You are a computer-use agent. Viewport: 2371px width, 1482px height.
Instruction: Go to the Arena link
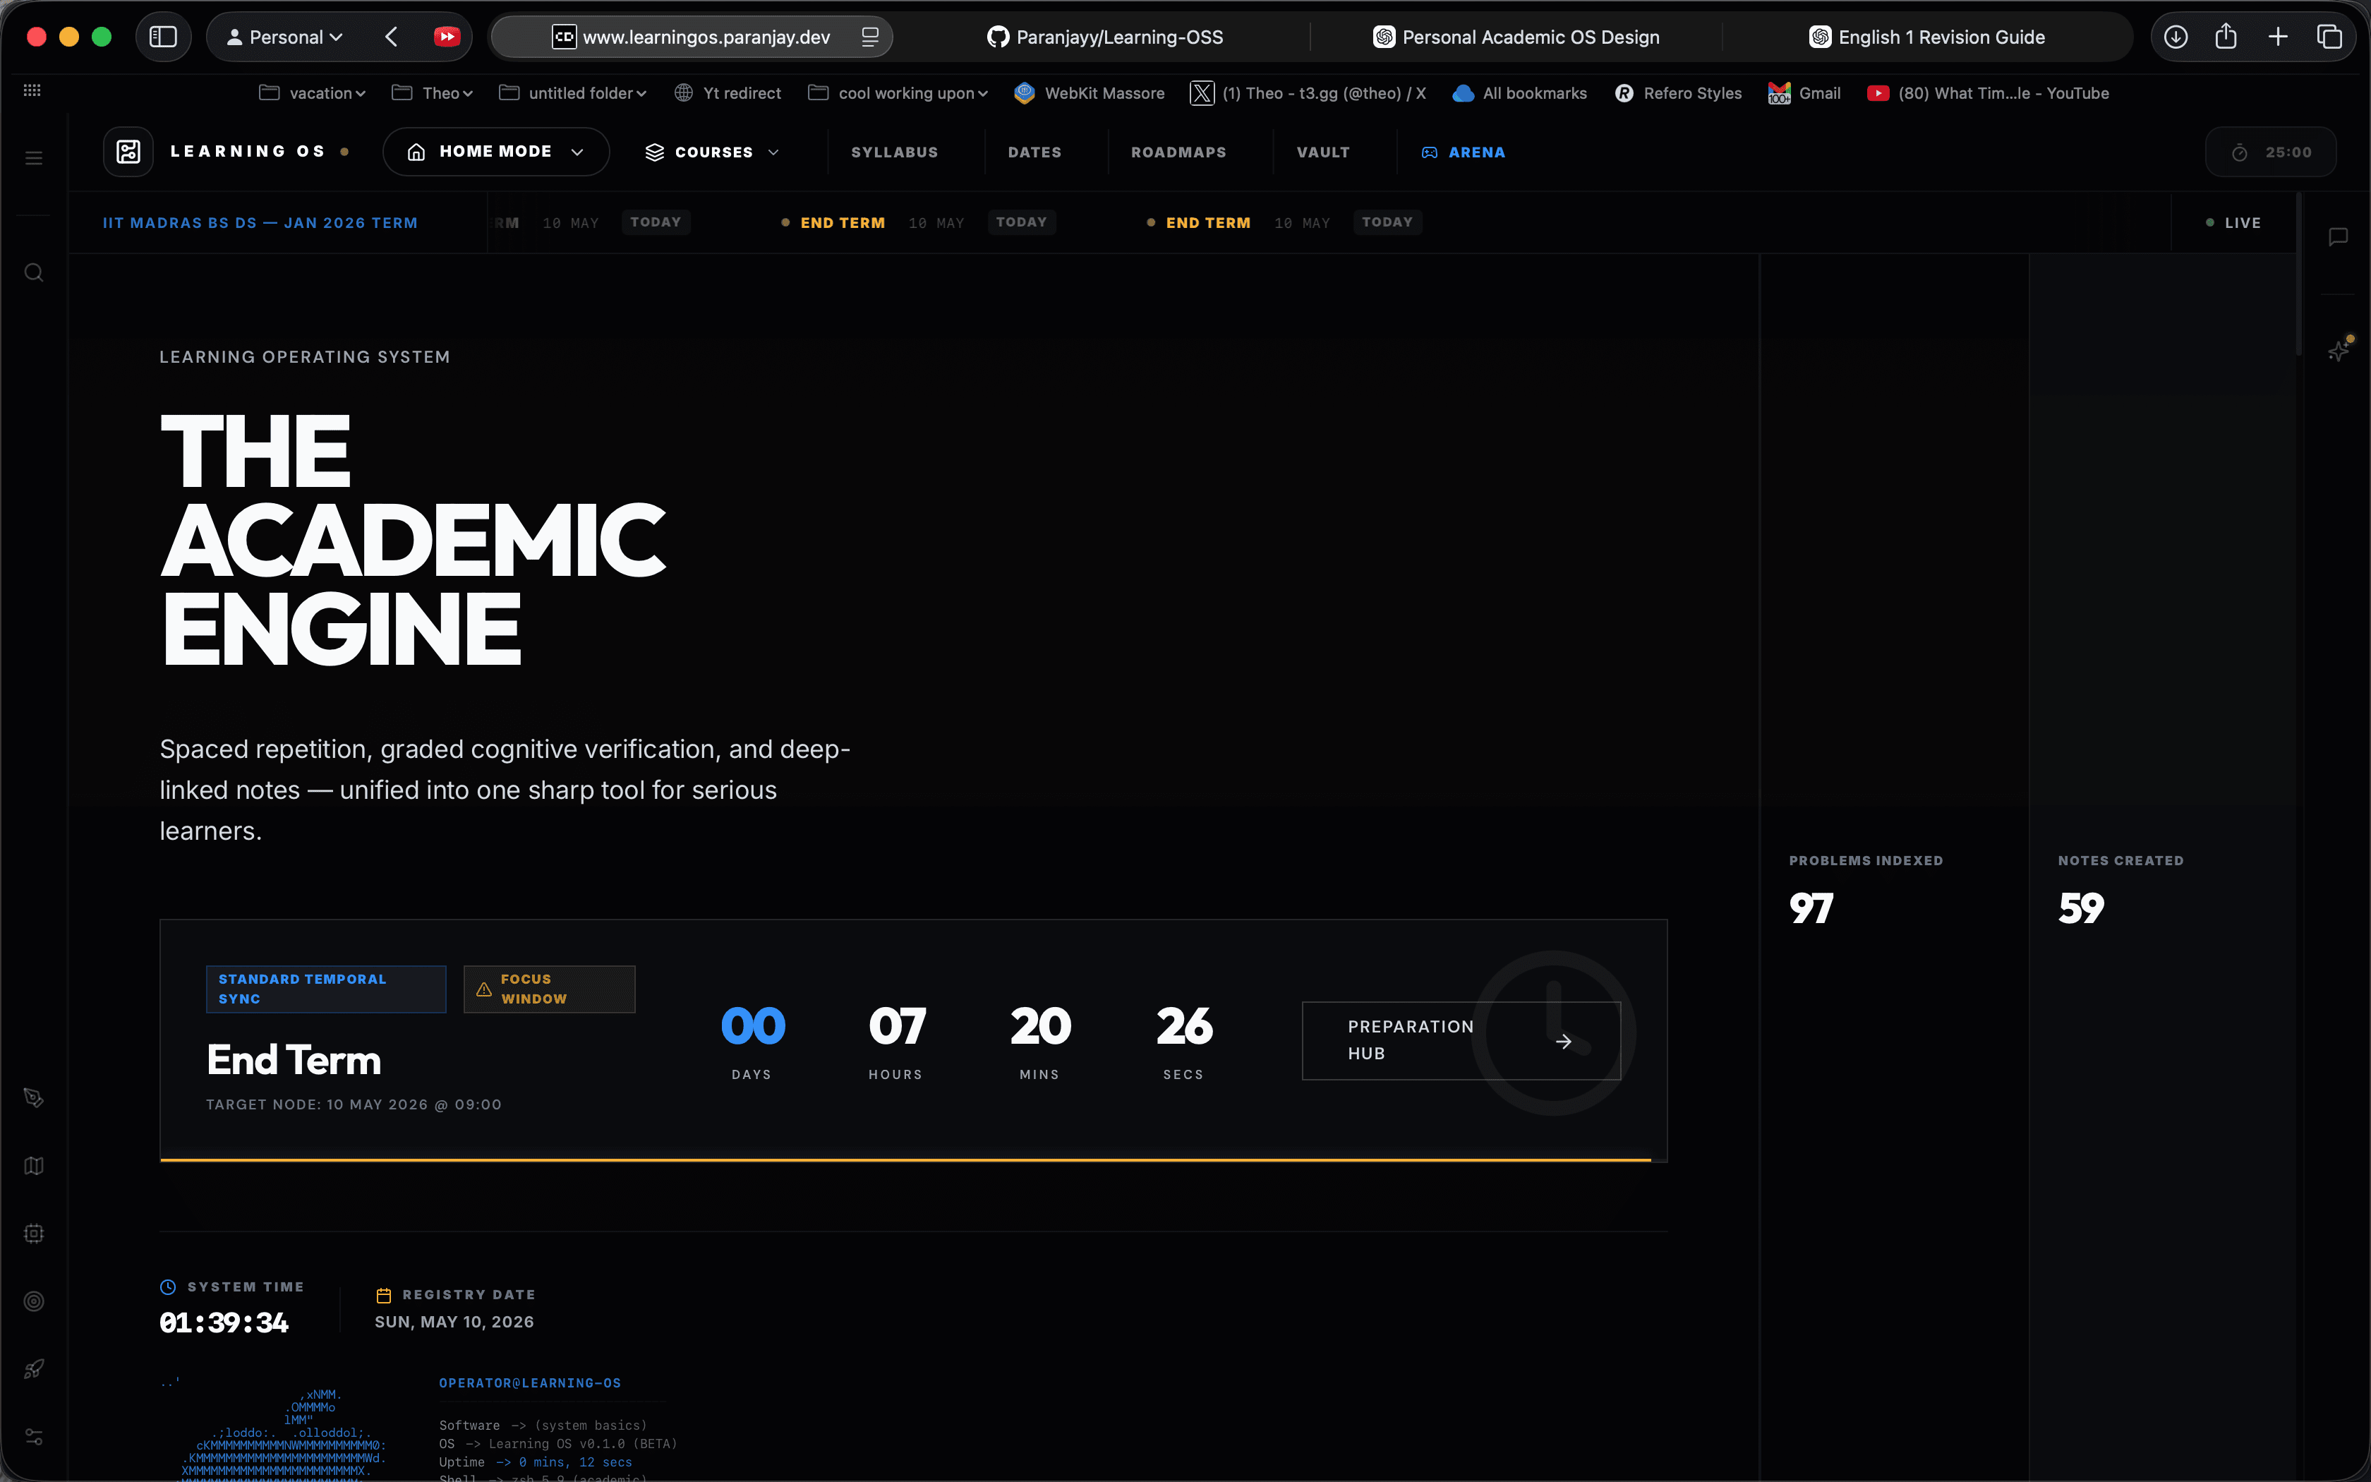1464,152
